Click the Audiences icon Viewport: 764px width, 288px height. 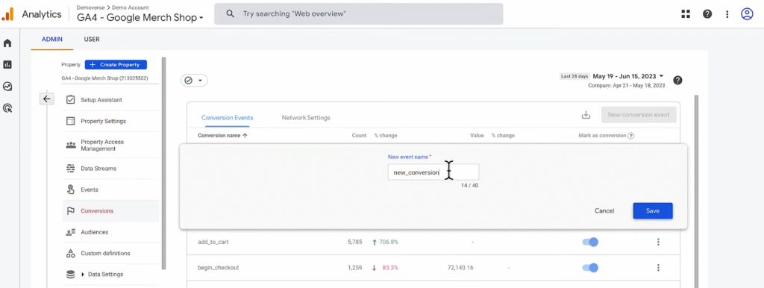coord(71,233)
